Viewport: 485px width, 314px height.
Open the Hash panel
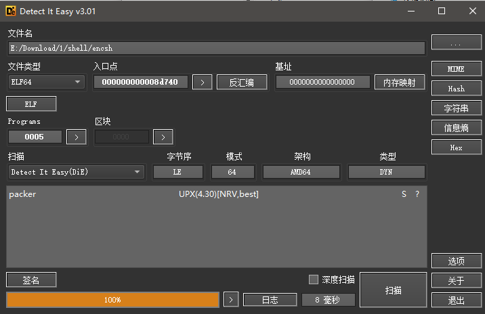[x=457, y=89]
